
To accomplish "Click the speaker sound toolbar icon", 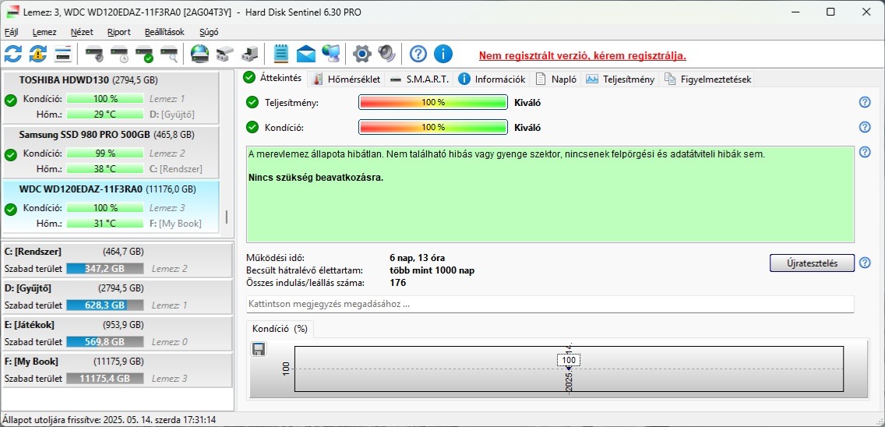I will [387, 55].
